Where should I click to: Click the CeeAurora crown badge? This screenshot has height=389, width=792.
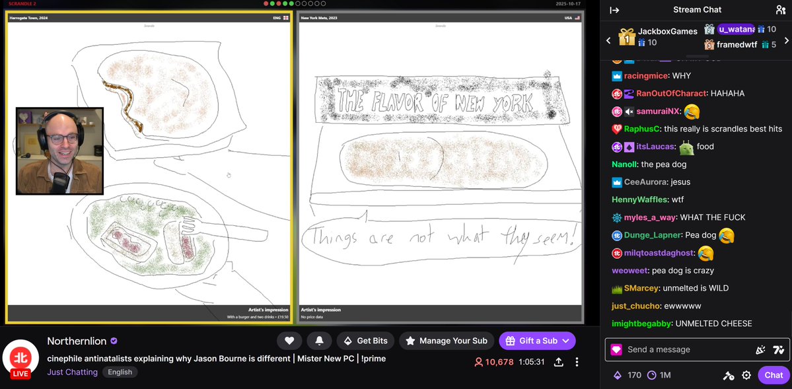[x=617, y=182]
